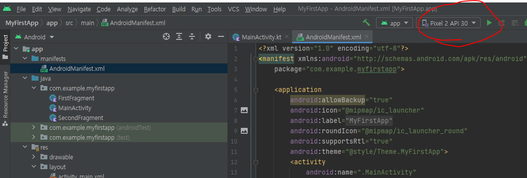Open the Help menu
Screen dimensions: 527x178
[280, 9]
